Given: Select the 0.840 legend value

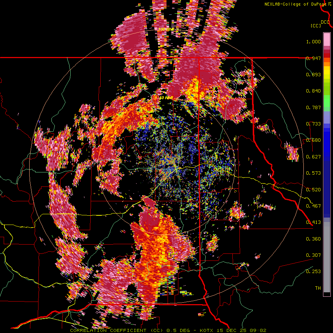Looking at the screenshot, I should (x=313, y=91).
